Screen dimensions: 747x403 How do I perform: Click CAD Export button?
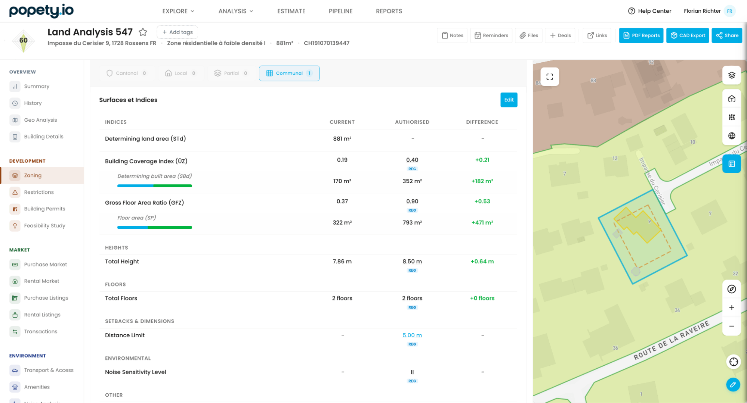pyautogui.click(x=688, y=35)
